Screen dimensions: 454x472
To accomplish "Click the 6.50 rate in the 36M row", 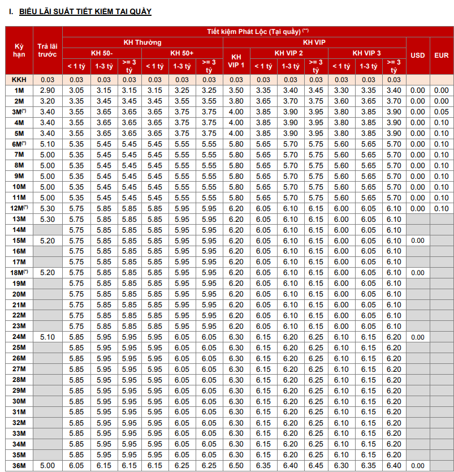I will 236,466.
